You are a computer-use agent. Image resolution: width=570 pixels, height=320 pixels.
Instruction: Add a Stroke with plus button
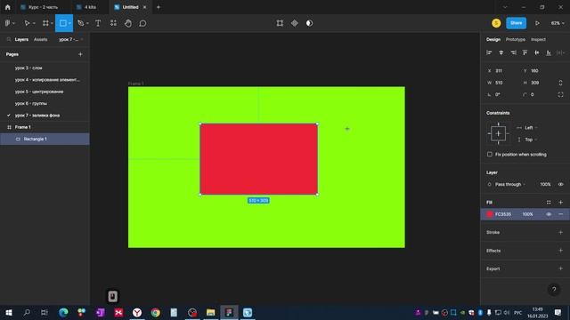click(560, 233)
